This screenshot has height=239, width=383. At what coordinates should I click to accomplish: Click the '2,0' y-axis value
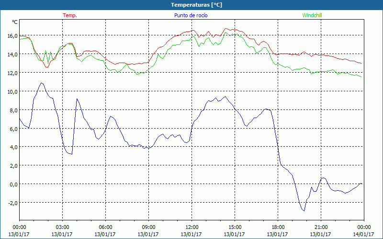[x=14, y=166]
